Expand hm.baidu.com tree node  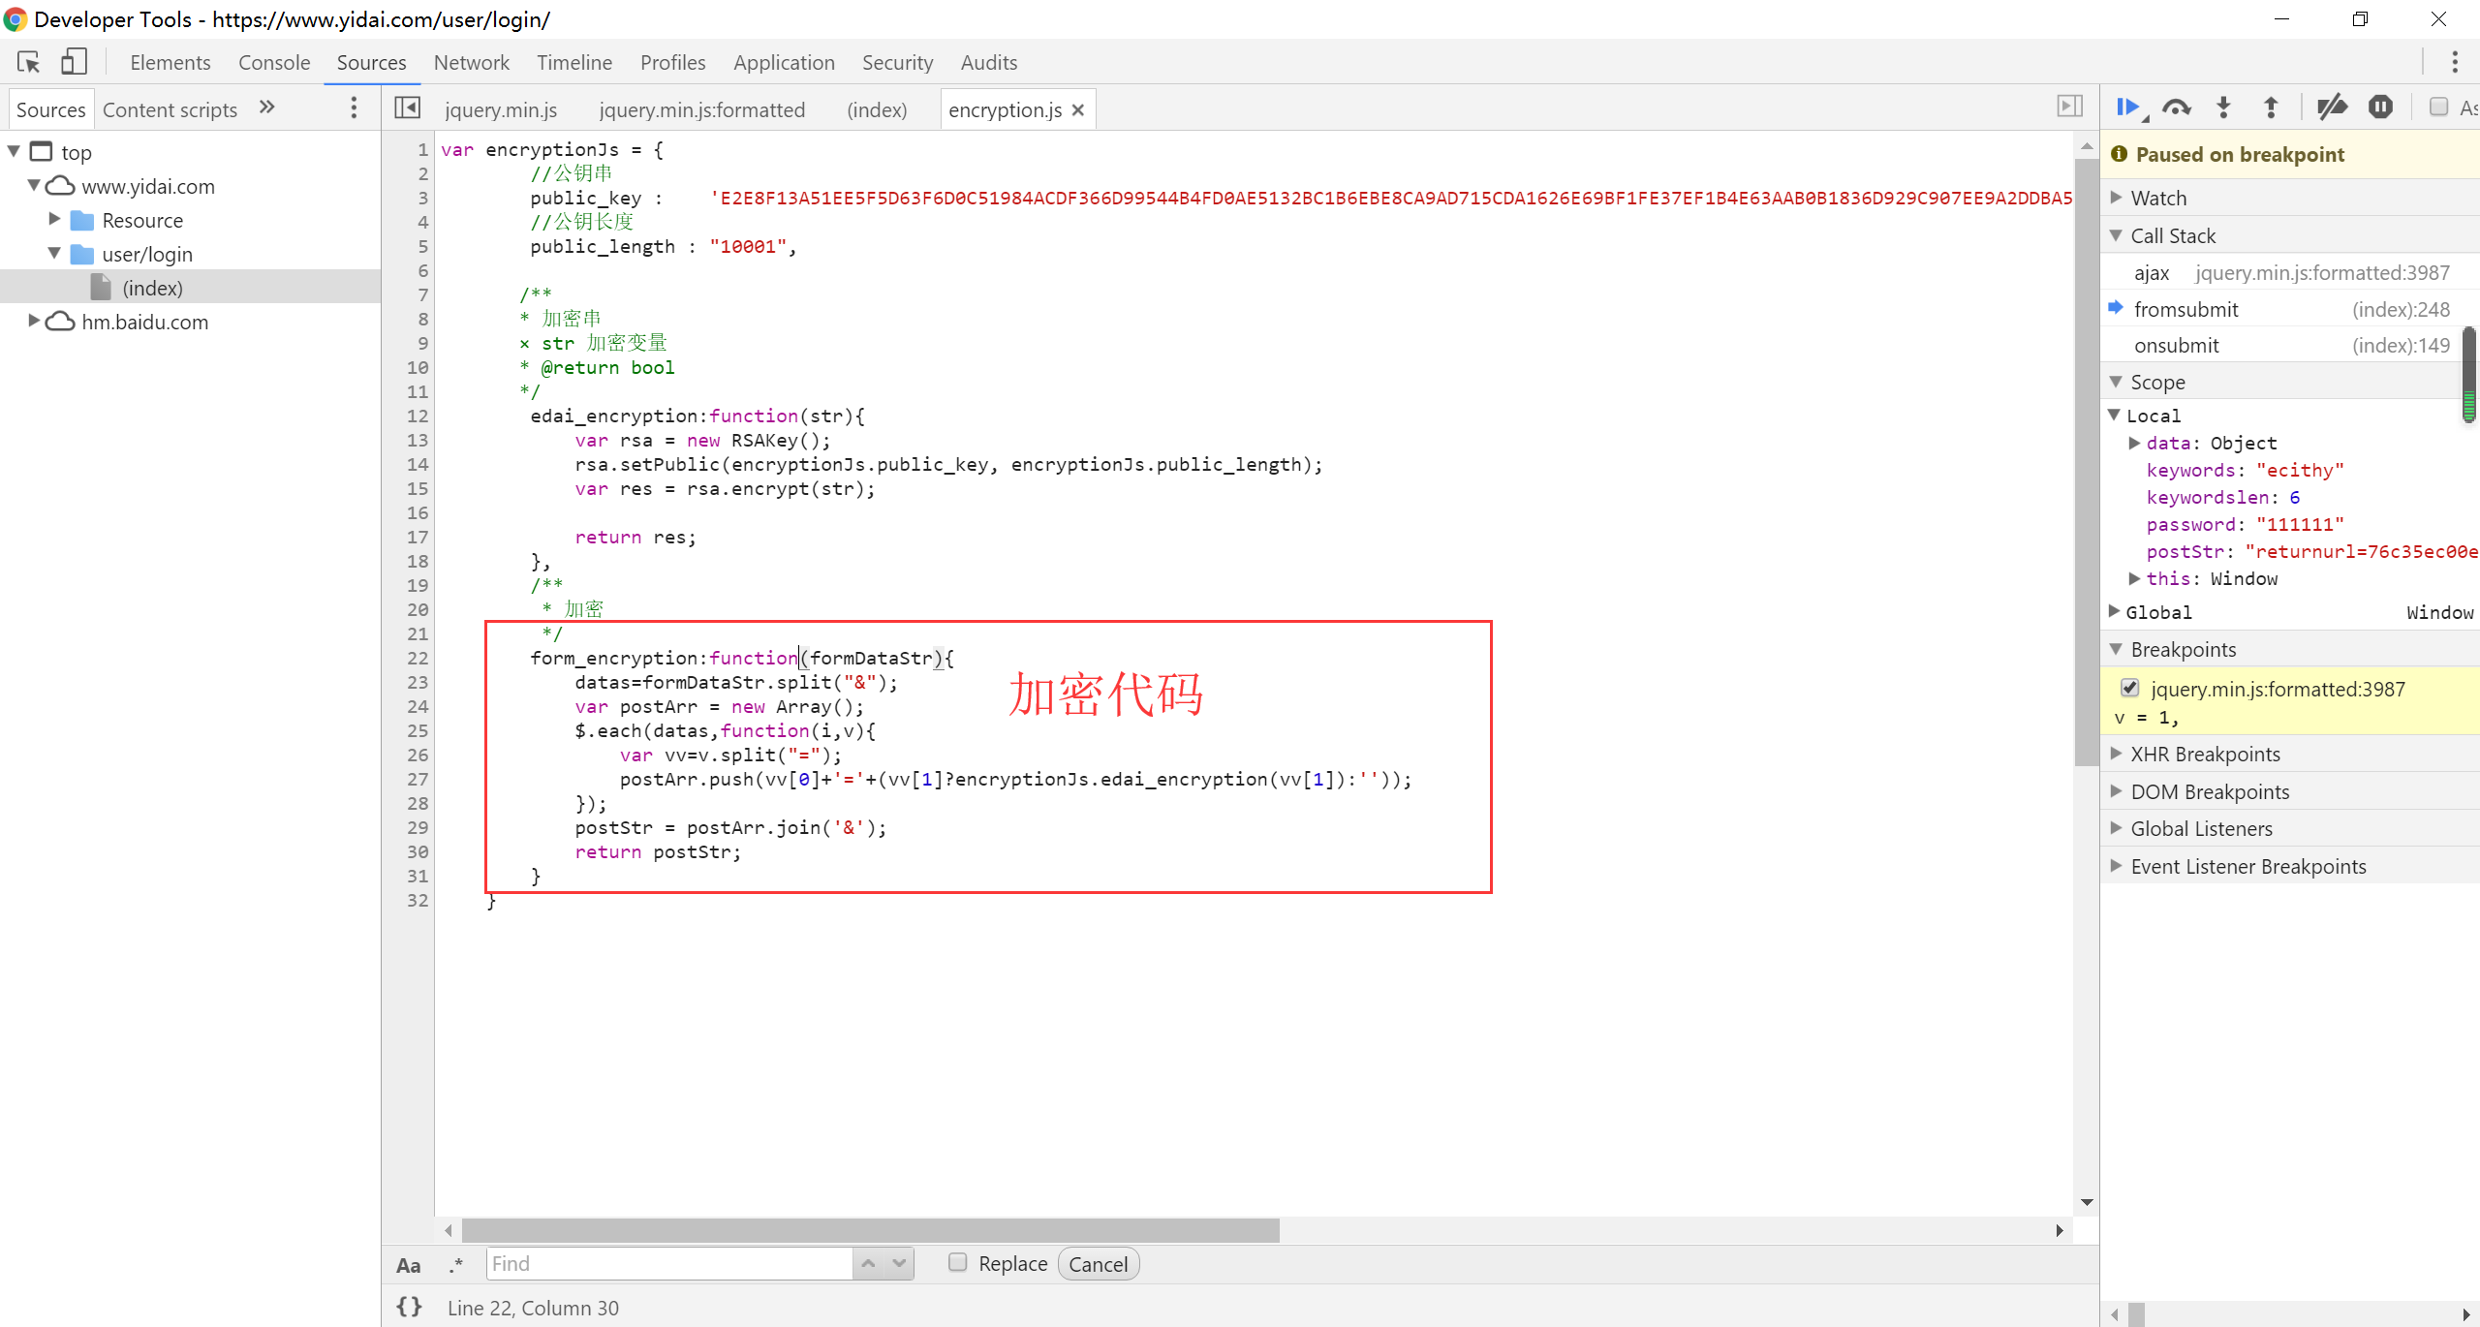[33, 321]
